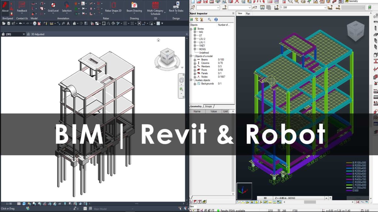Click the Robot red delete X toolbar icon
The width and height of the screenshot is (378, 212).
click(x=237, y=2)
